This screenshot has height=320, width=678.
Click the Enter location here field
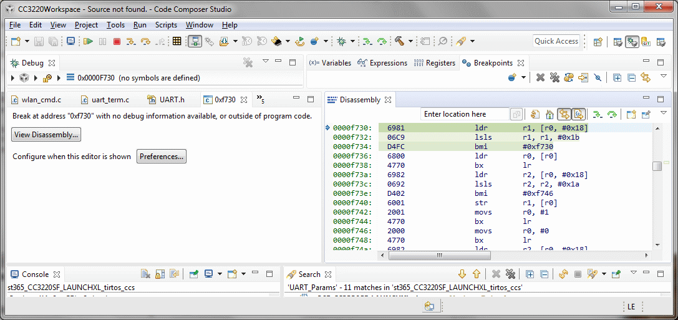pos(465,114)
